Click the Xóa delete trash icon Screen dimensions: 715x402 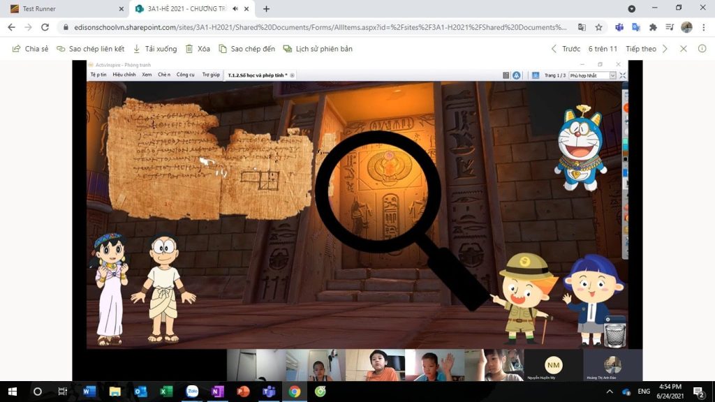coord(198,49)
